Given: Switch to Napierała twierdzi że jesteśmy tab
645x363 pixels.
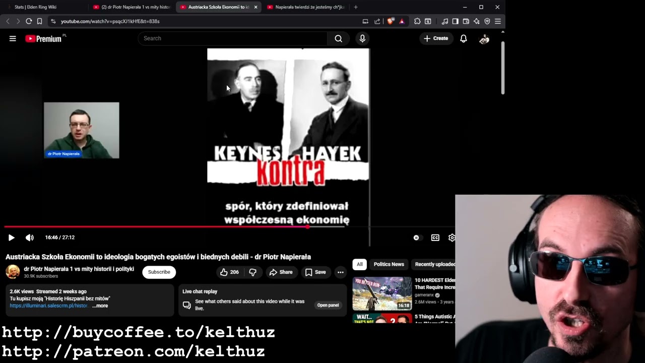Looking at the screenshot, I should (x=305, y=7).
